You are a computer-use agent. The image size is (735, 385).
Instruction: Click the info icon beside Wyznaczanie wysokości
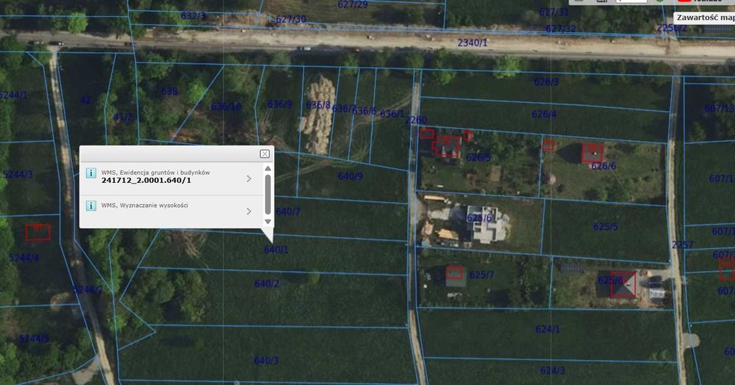click(x=91, y=206)
